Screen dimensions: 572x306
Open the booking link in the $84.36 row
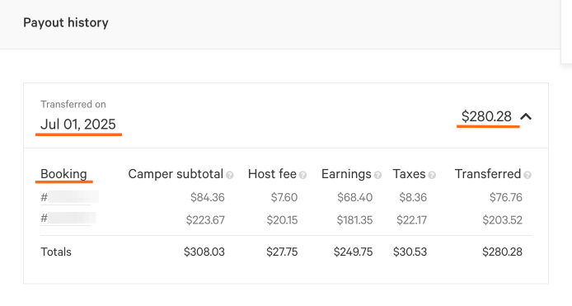(x=69, y=197)
